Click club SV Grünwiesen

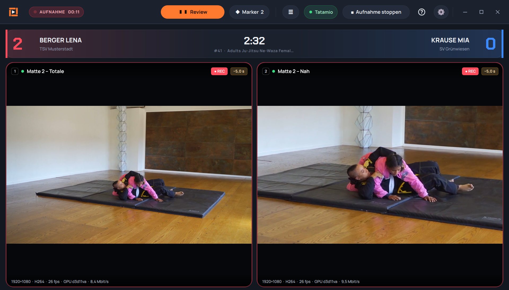(x=454, y=49)
